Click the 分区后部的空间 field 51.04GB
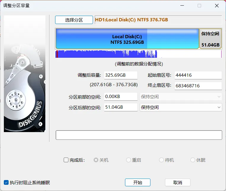226x191 pixels. [121, 107]
